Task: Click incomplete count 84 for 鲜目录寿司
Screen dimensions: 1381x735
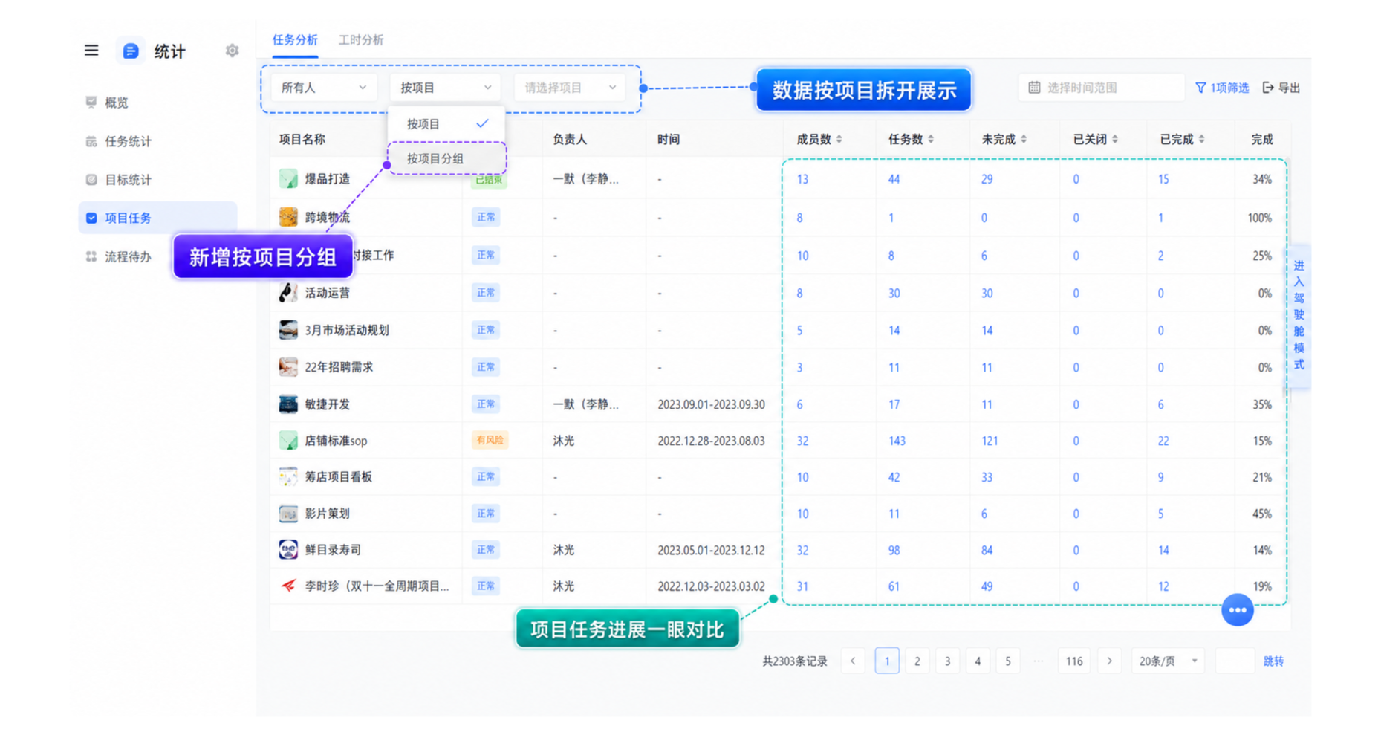Action: tap(987, 550)
